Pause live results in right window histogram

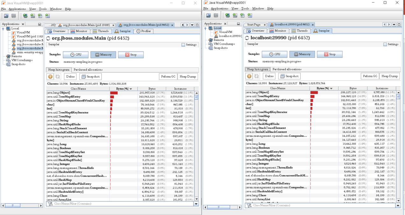(x=249, y=76)
